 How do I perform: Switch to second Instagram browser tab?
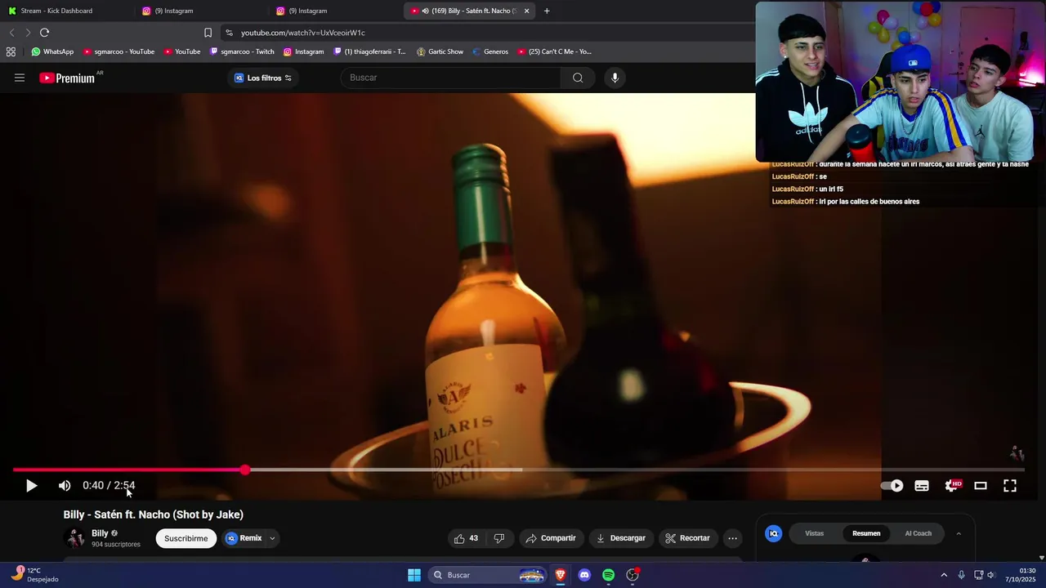point(335,11)
